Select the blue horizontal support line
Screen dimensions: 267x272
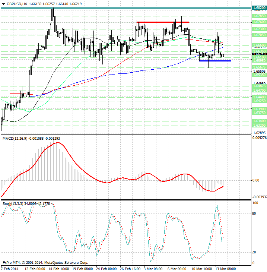coord(215,61)
